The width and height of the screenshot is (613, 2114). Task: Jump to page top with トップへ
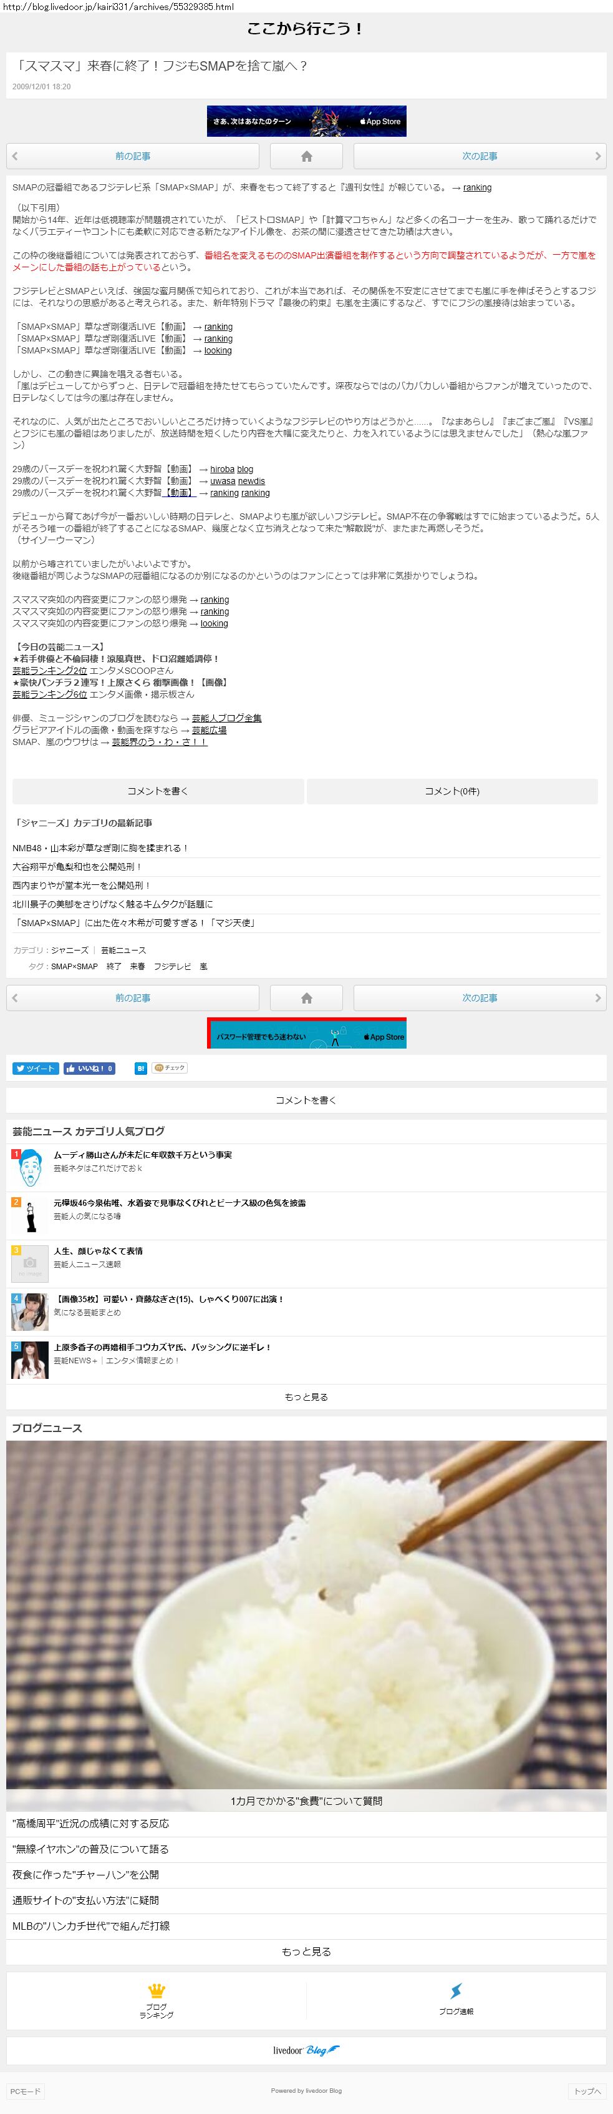point(587,2091)
